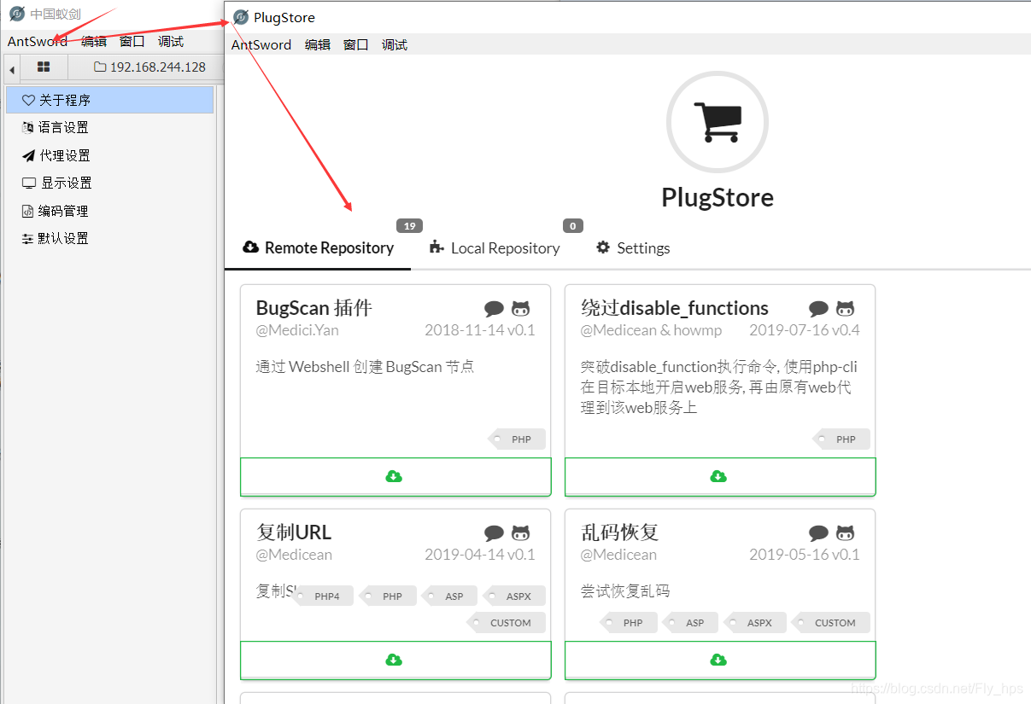Click the PlugStore shopping cart logo
The height and width of the screenshot is (704, 1031).
pyautogui.click(x=718, y=122)
